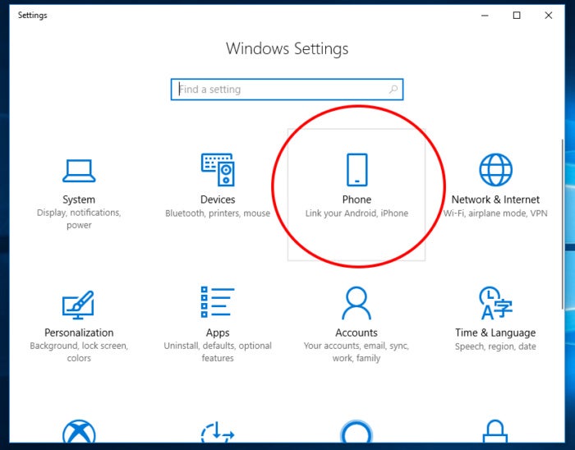
Task: Click the System category label
Action: coord(79,200)
